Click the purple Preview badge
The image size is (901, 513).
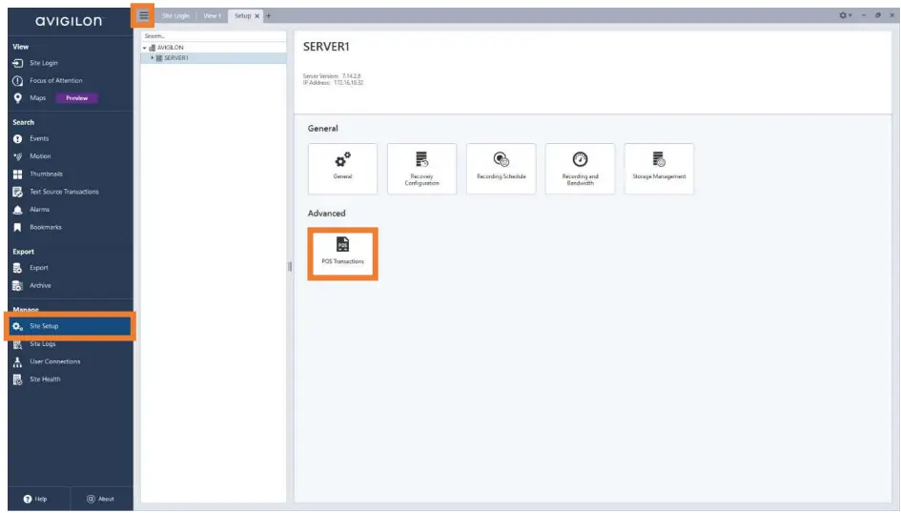click(x=76, y=98)
